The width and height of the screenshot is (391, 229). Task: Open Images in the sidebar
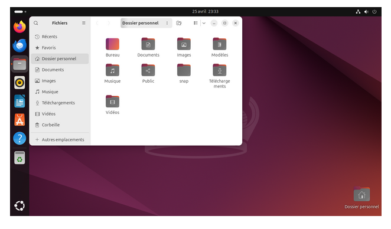60,81
